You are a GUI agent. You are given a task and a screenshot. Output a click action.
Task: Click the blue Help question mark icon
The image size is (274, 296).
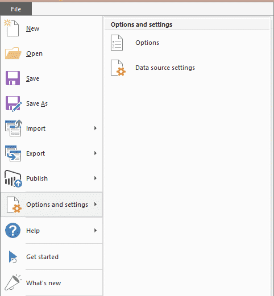click(13, 231)
